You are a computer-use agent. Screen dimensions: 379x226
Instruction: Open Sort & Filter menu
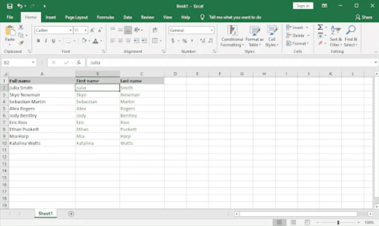click(x=335, y=36)
